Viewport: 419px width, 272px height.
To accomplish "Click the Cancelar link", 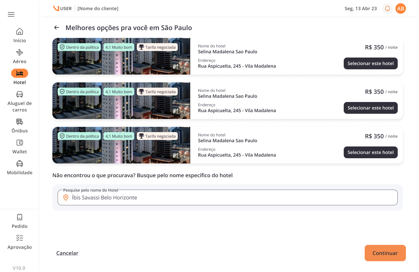I will (x=67, y=253).
